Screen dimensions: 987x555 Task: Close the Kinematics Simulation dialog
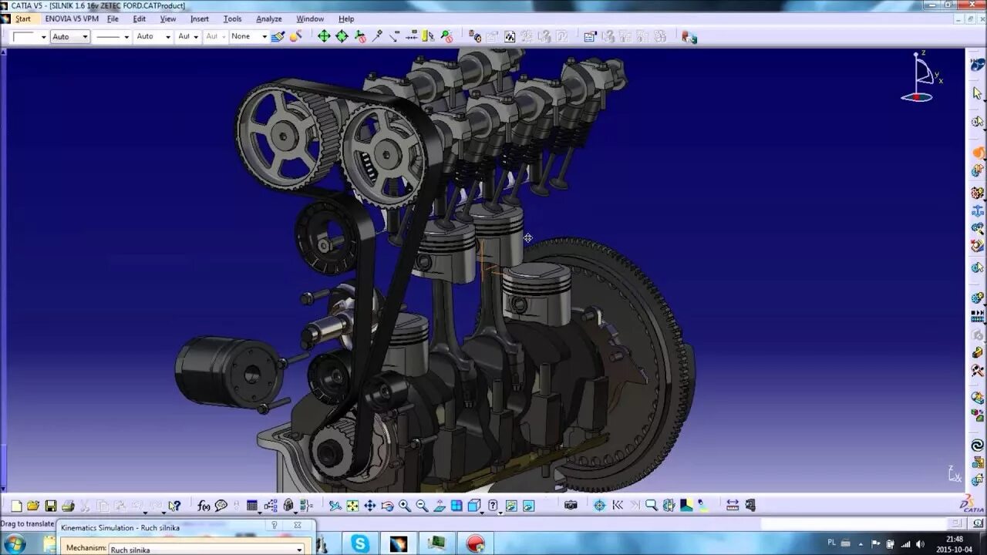click(x=298, y=525)
